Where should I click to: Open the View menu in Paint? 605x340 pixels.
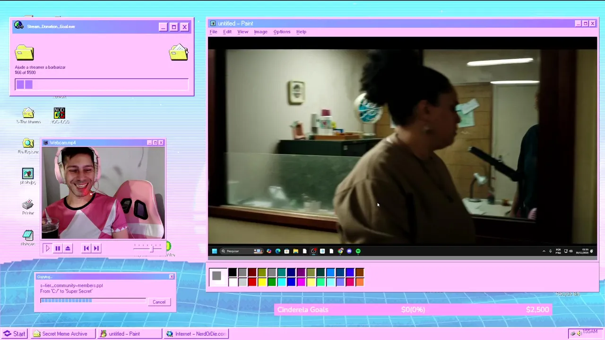[242, 32]
